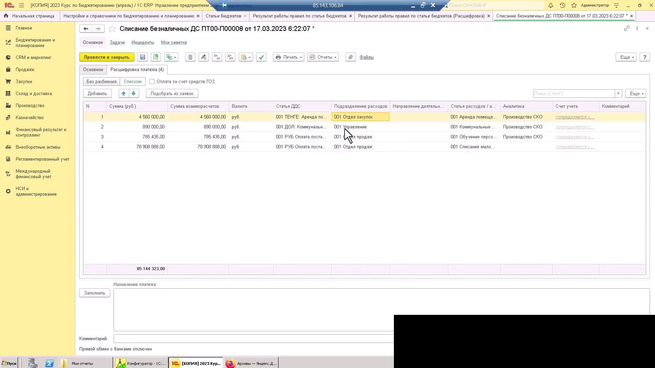This screenshot has height=368, width=655.
Task: Add document to favorites star
Action: pos(112,29)
